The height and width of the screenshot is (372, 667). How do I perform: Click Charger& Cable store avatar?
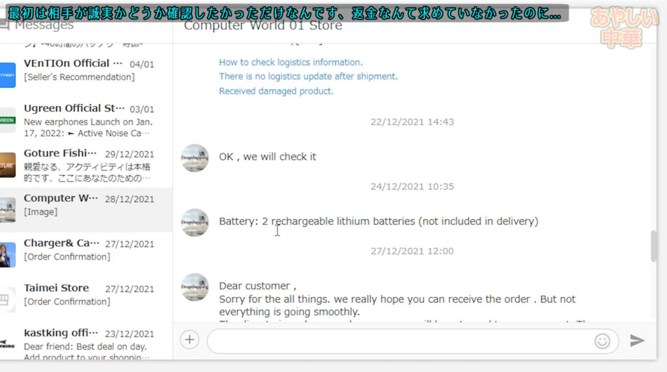tap(8, 255)
